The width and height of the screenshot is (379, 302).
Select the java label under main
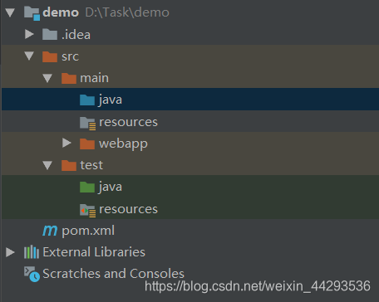pos(110,100)
